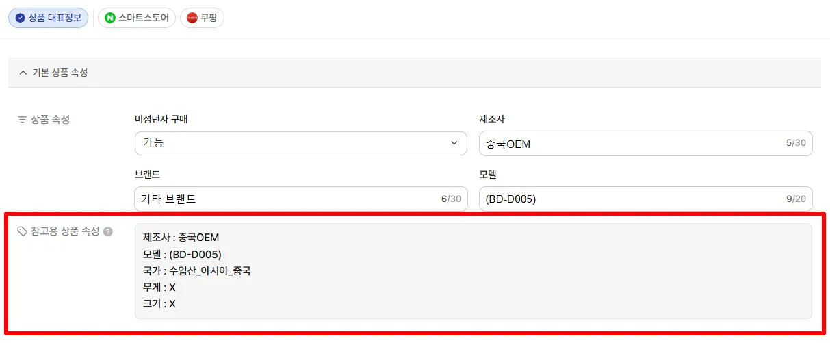Click the 제조사 input containing 중국OEM
The height and width of the screenshot is (343, 830).
(x=646, y=144)
